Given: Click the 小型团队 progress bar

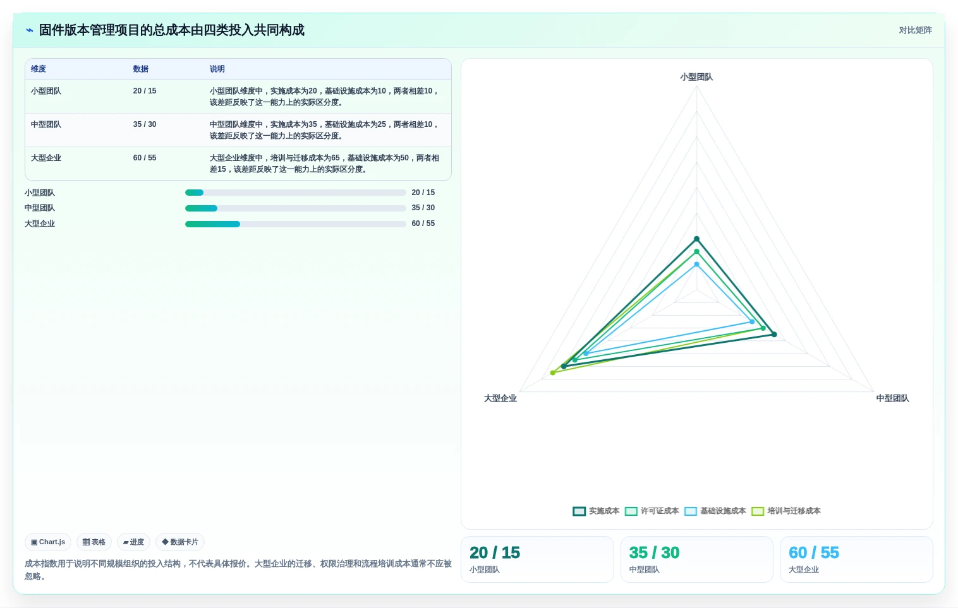Looking at the screenshot, I should 295,193.
